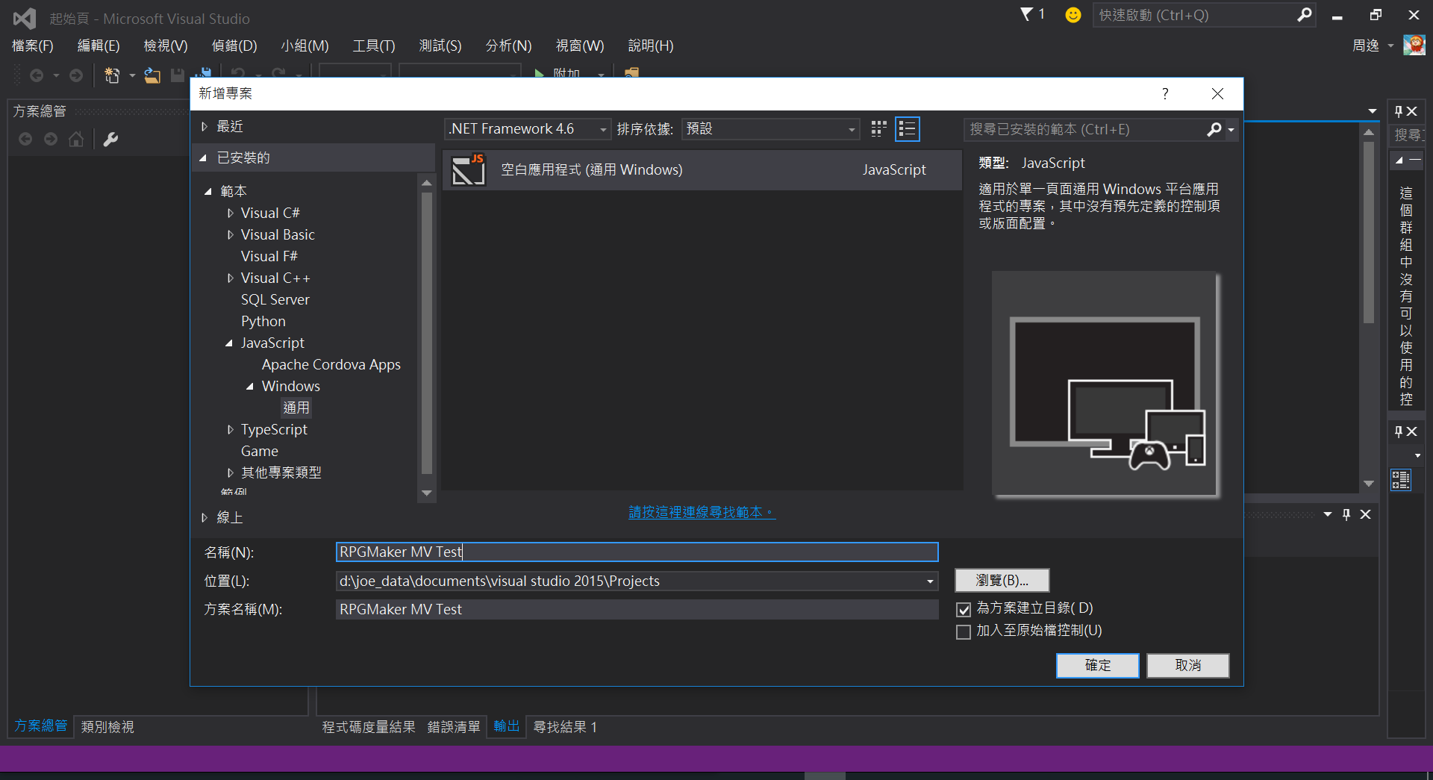Switch to the 錯誤清單 tab
This screenshot has height=780, width=1433.
(454, 726)
